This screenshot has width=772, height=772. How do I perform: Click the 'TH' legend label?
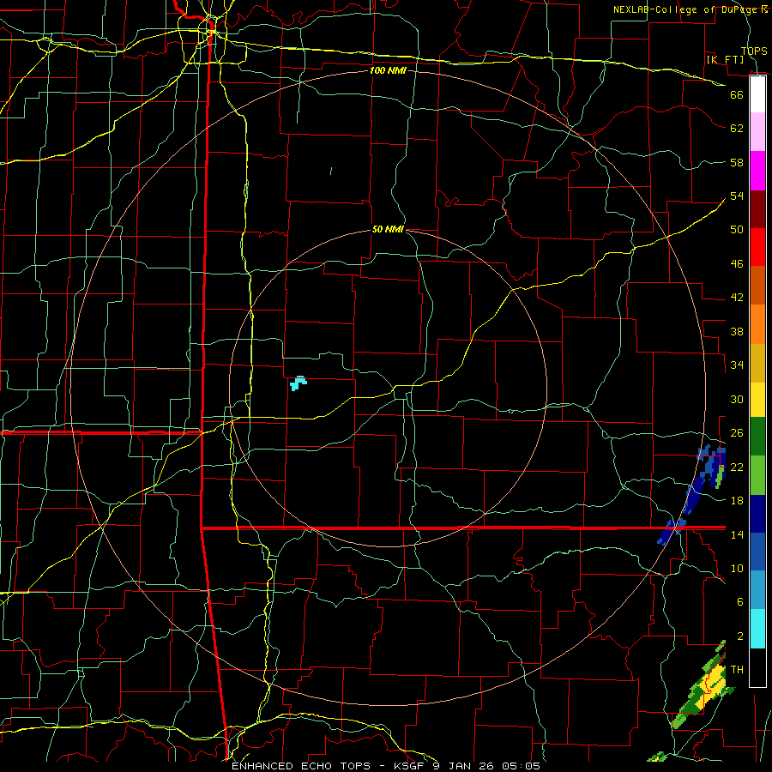point(737,670)
